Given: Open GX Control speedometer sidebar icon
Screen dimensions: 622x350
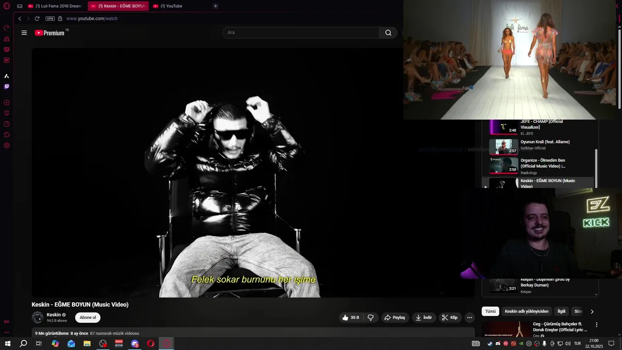Looking at the screenshot, I should pos(7,28).
